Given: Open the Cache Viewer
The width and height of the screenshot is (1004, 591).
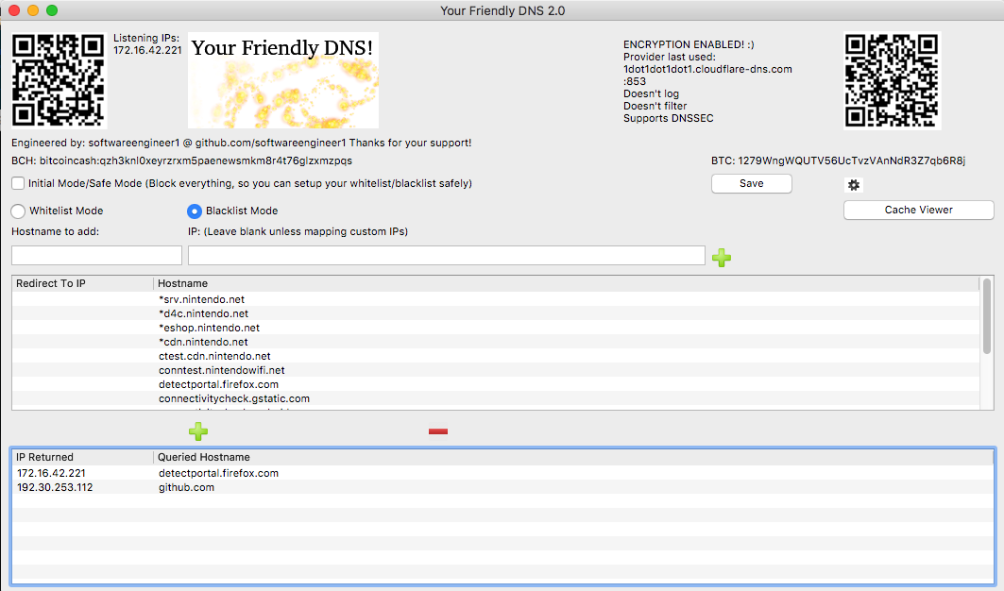Looking at the screenshot, I should click(918, 210).
